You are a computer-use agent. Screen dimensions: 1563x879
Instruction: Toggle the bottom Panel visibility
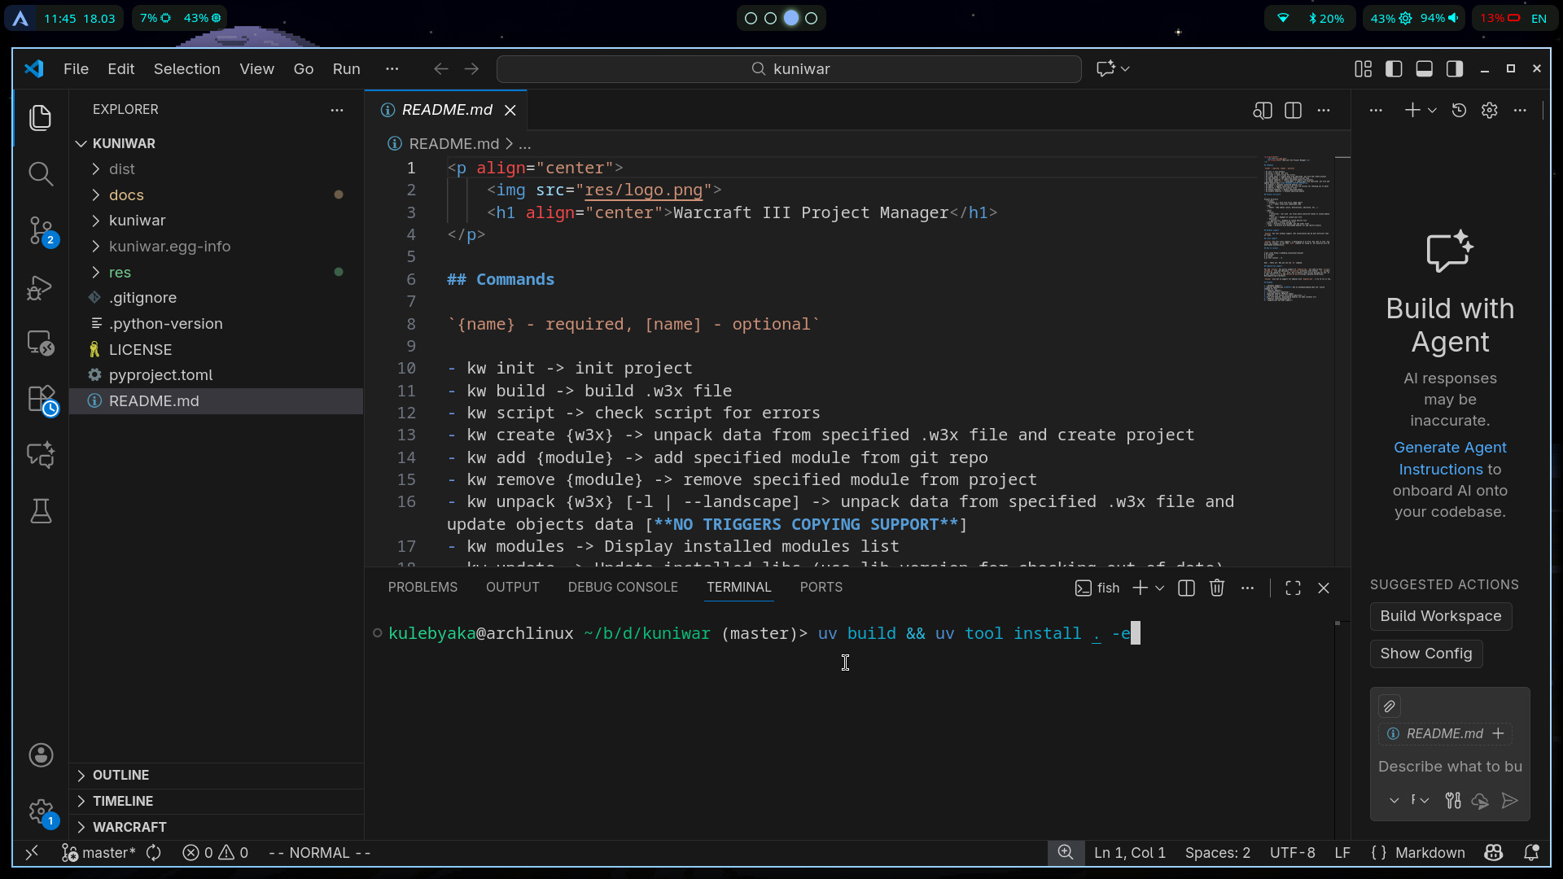[x=1424, y=69]
